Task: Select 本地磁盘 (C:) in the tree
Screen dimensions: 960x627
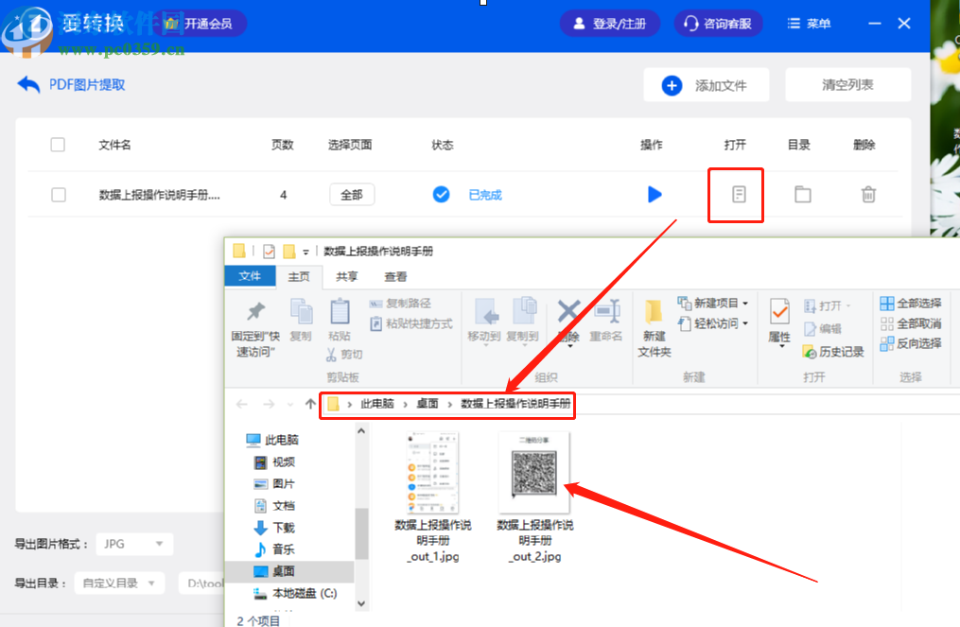Action: [295, 593]
